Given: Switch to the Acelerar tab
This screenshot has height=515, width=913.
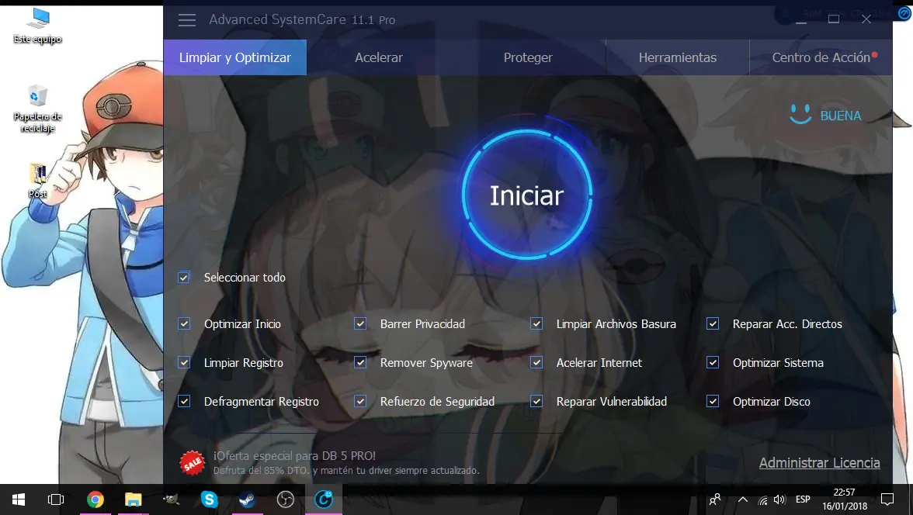Looking at the screenshot, I should (x=379, y=57).
